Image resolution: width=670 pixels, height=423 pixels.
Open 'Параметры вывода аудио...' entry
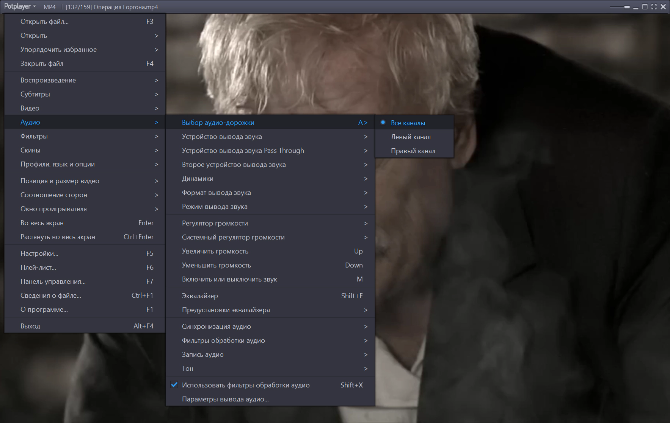tap(270, 399)
